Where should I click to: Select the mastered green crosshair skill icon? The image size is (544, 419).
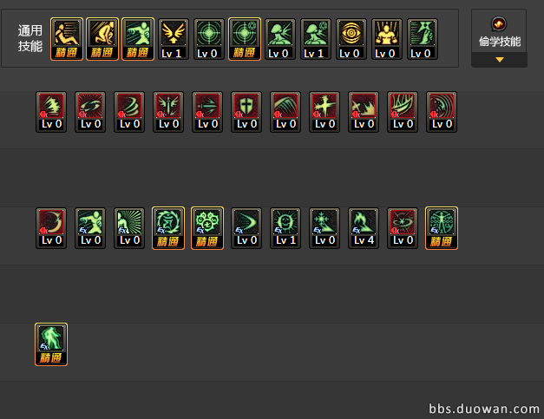click(x=245, y=39)
